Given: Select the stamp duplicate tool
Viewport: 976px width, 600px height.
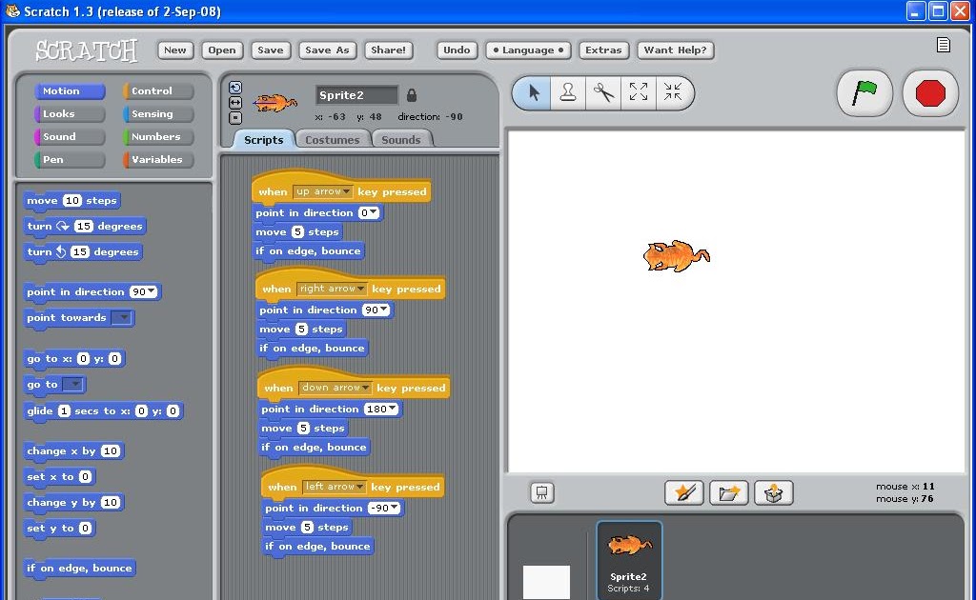Looking at the screenshot, I should click(568, 92).
